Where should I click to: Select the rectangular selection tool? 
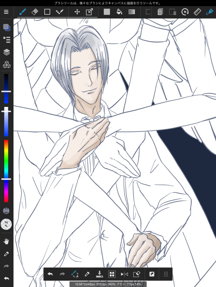click(x=148, y=12)
